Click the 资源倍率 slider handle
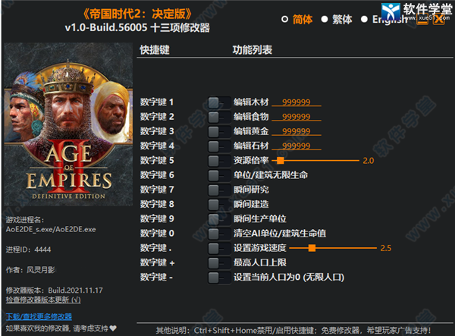Viewport: 455px width, 336px height. [281, 161]
